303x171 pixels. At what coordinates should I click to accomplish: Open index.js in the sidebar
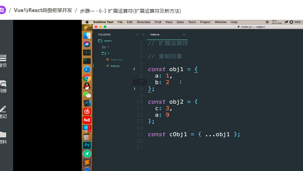pos(113,66)
